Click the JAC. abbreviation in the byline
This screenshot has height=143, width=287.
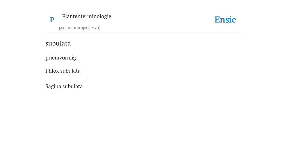63,28
